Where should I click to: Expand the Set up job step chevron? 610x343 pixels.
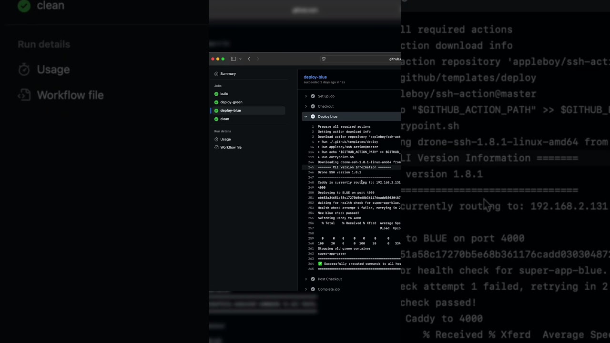(306, 96)
